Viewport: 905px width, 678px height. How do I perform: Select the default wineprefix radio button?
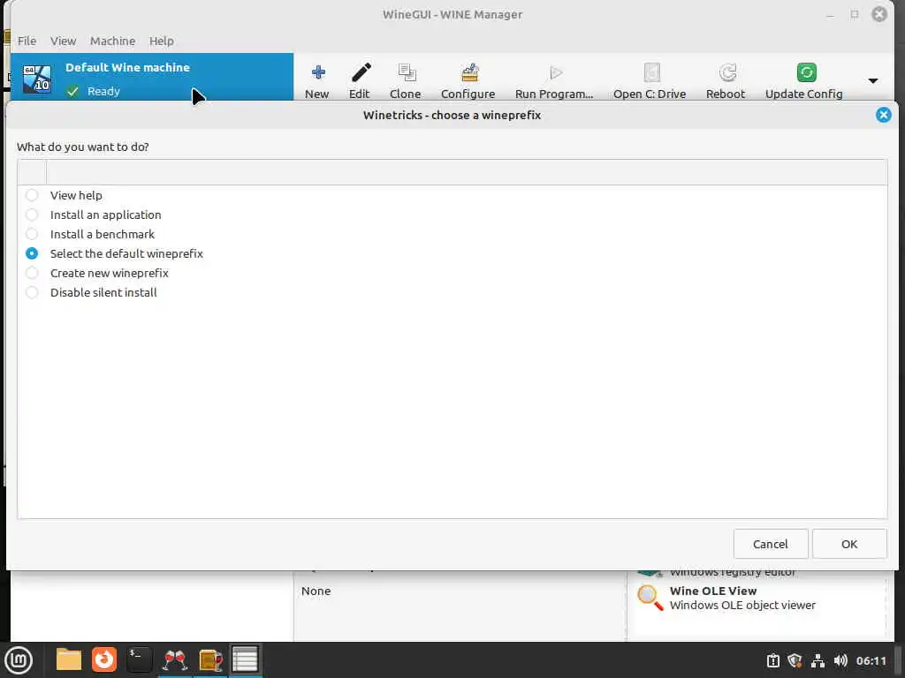pyautogui.click(x=32, y=253)
